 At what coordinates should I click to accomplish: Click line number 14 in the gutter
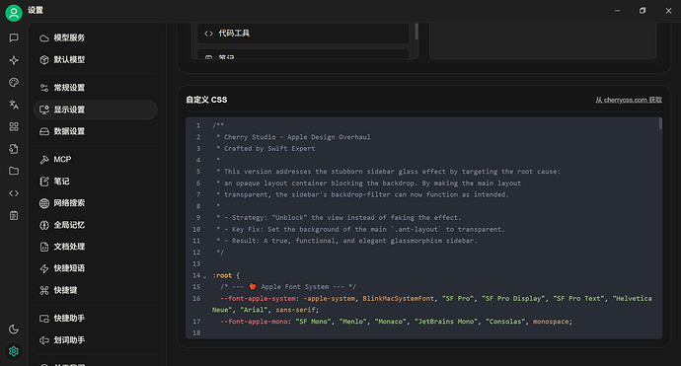[x=196, y=275]
